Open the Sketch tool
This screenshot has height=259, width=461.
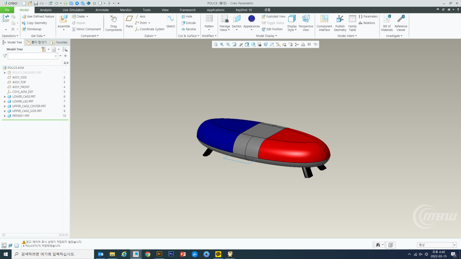coord(171,22)
